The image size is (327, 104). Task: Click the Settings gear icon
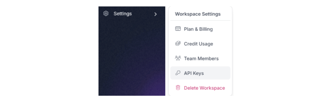[x=106, y=13]
